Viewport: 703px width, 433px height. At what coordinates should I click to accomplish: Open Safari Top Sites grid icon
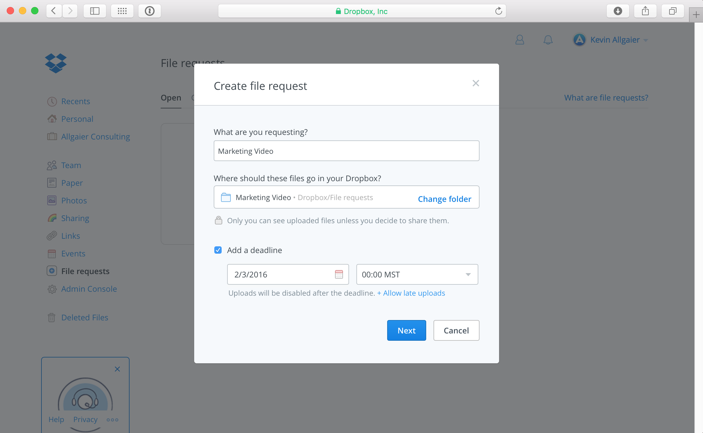click(122, 11)
